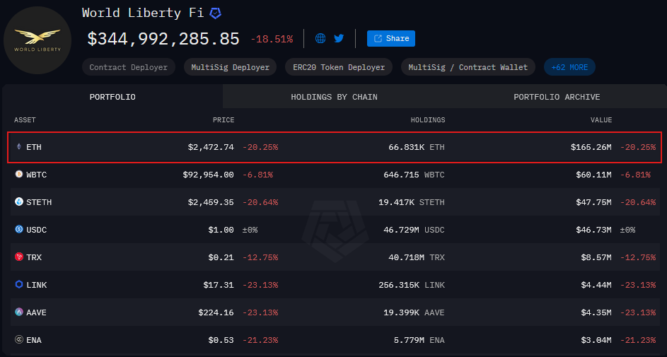Click the STETH asset name

[x=39, y=202]
